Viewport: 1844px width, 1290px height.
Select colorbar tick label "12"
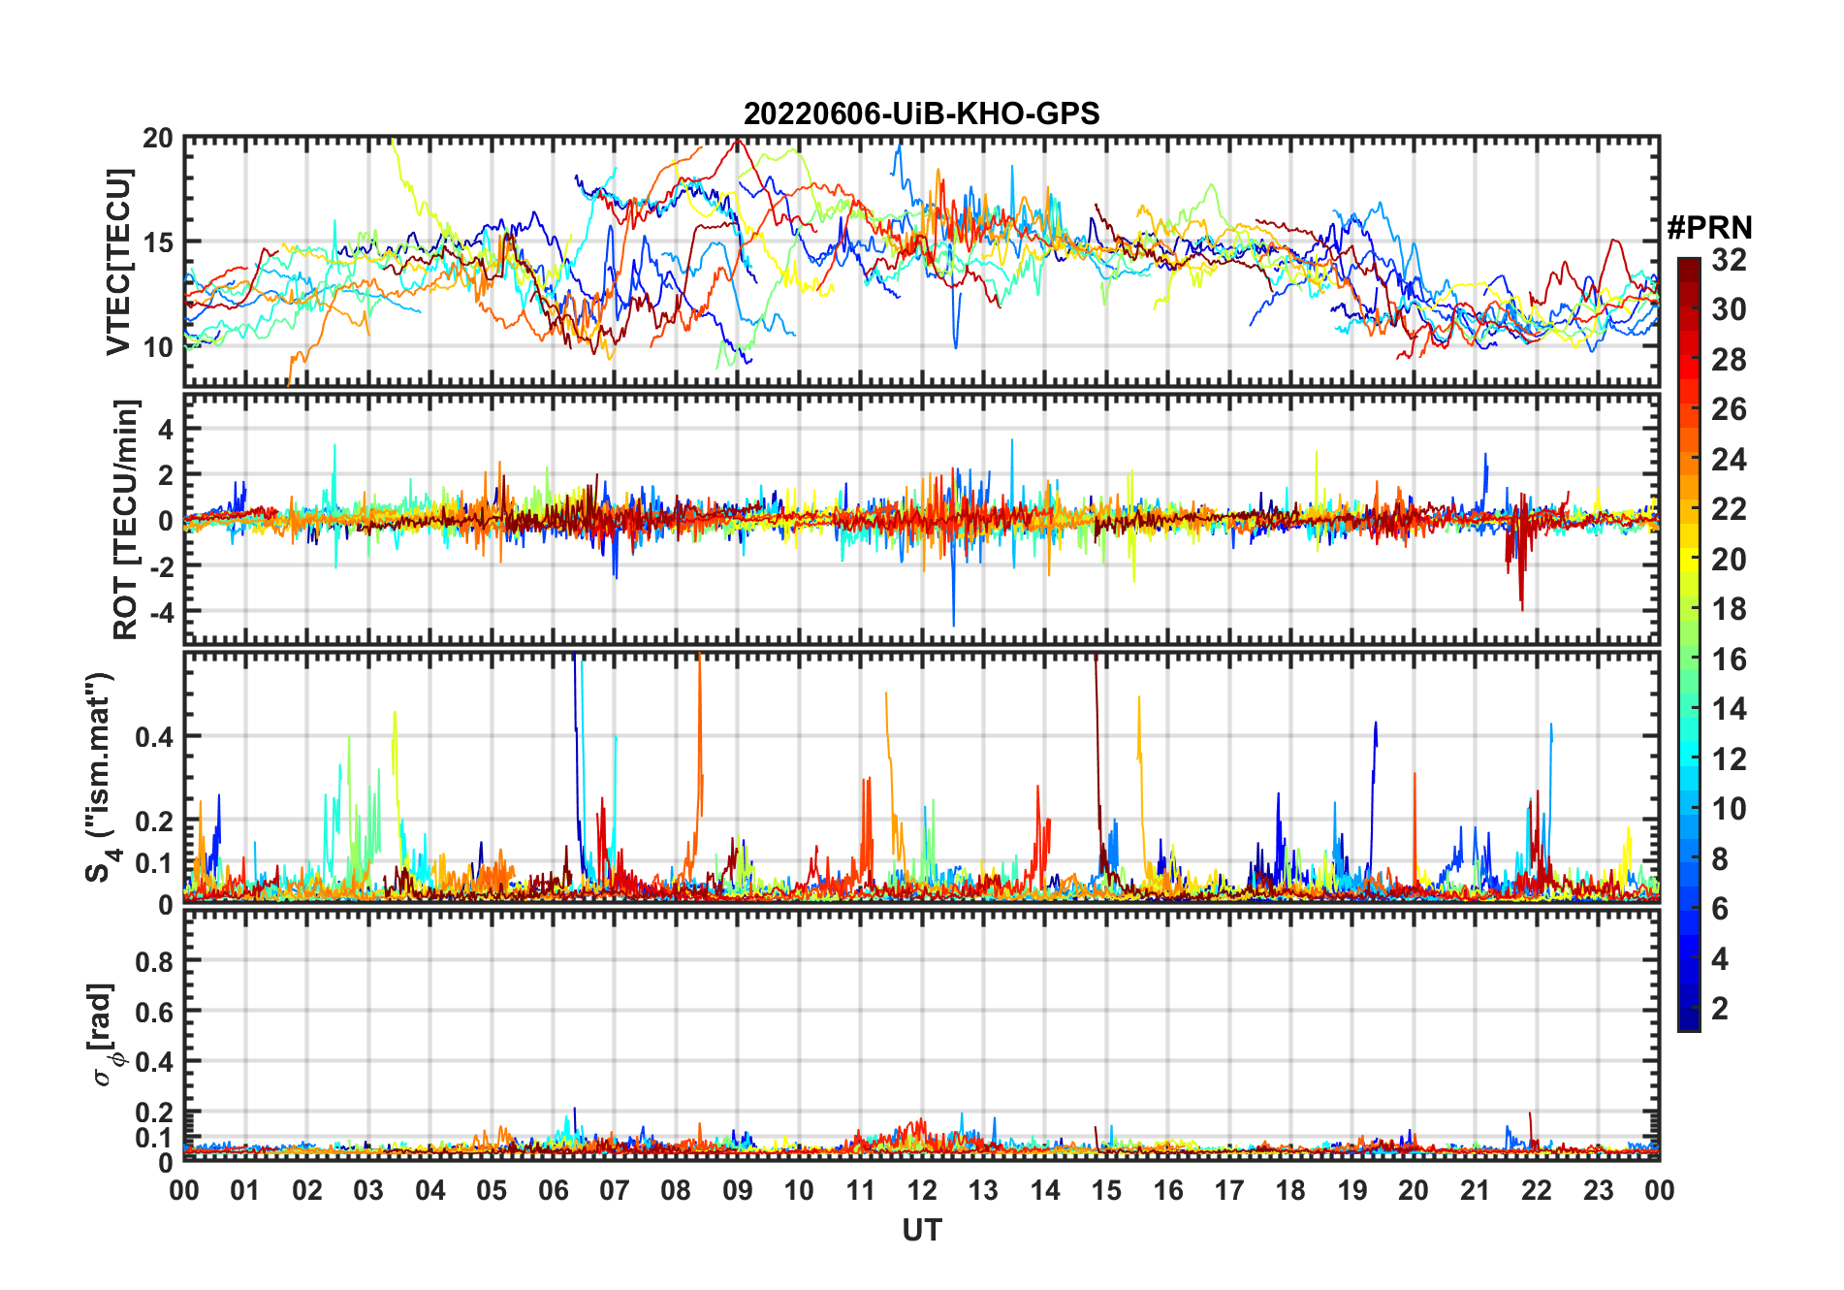[1729, 759]
